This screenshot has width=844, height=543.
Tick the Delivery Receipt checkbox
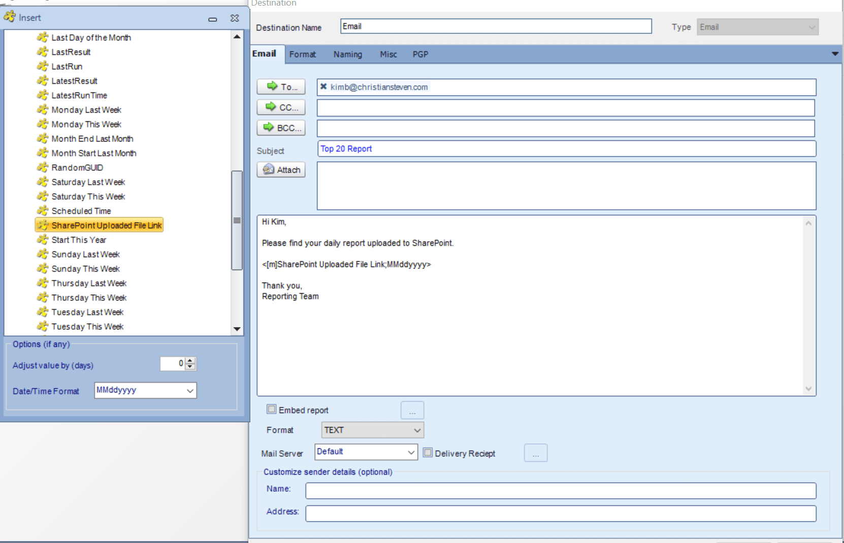428,453
